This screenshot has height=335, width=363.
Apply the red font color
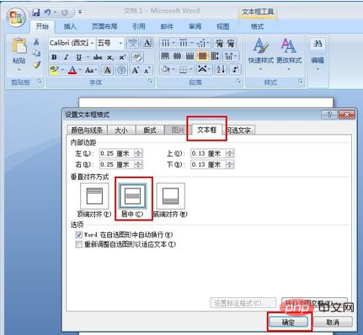click(72, 70)
